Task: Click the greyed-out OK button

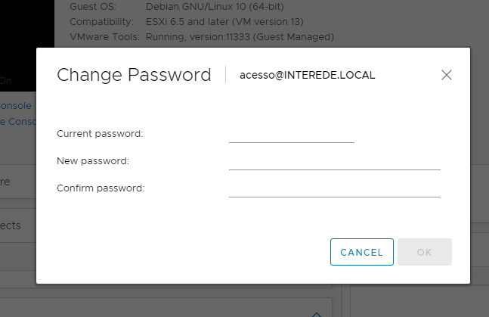Action: [424, 252]
